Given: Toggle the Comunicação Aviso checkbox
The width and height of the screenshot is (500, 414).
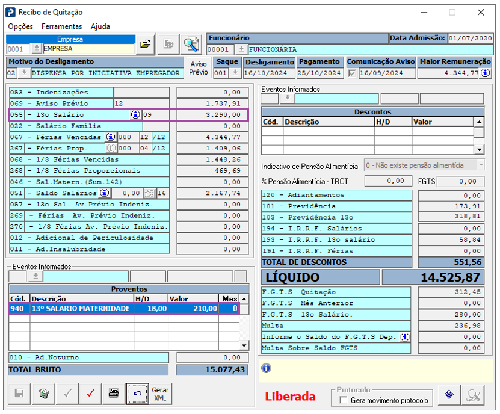Looking at the screenshot, I should click(x=352, y=73).
